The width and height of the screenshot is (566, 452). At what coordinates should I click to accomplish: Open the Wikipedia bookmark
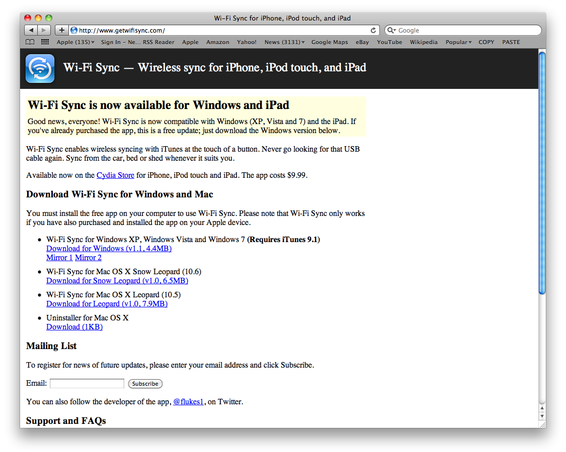pyautogui.click(x=424, y=42)
